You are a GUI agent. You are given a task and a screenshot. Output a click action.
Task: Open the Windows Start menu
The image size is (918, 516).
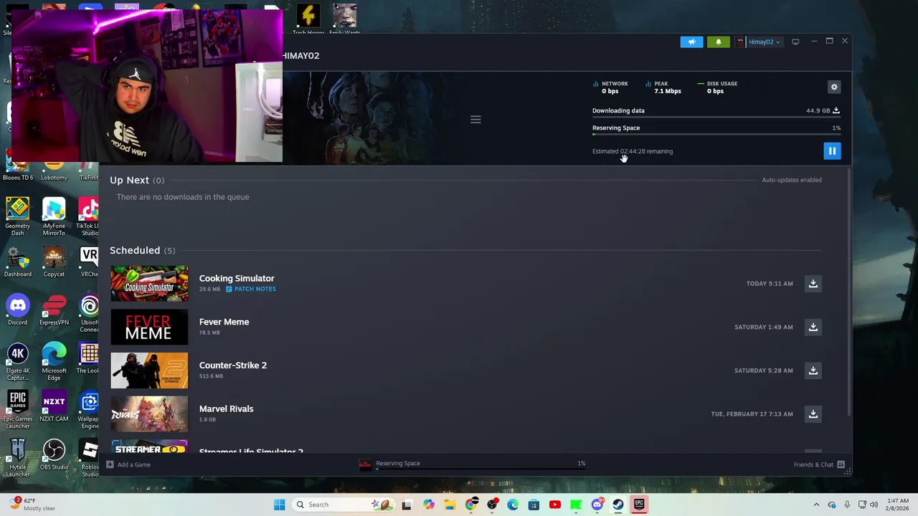[x=279, y=505]
